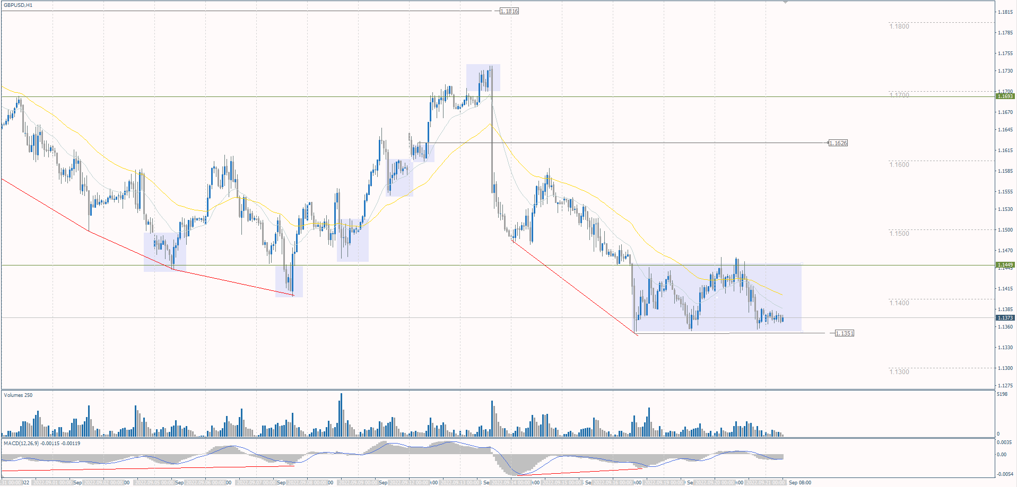Select the 1.1351 support line label
Image resolution: width=1017 pixels, height=487 pixels.
click(845, 333)
